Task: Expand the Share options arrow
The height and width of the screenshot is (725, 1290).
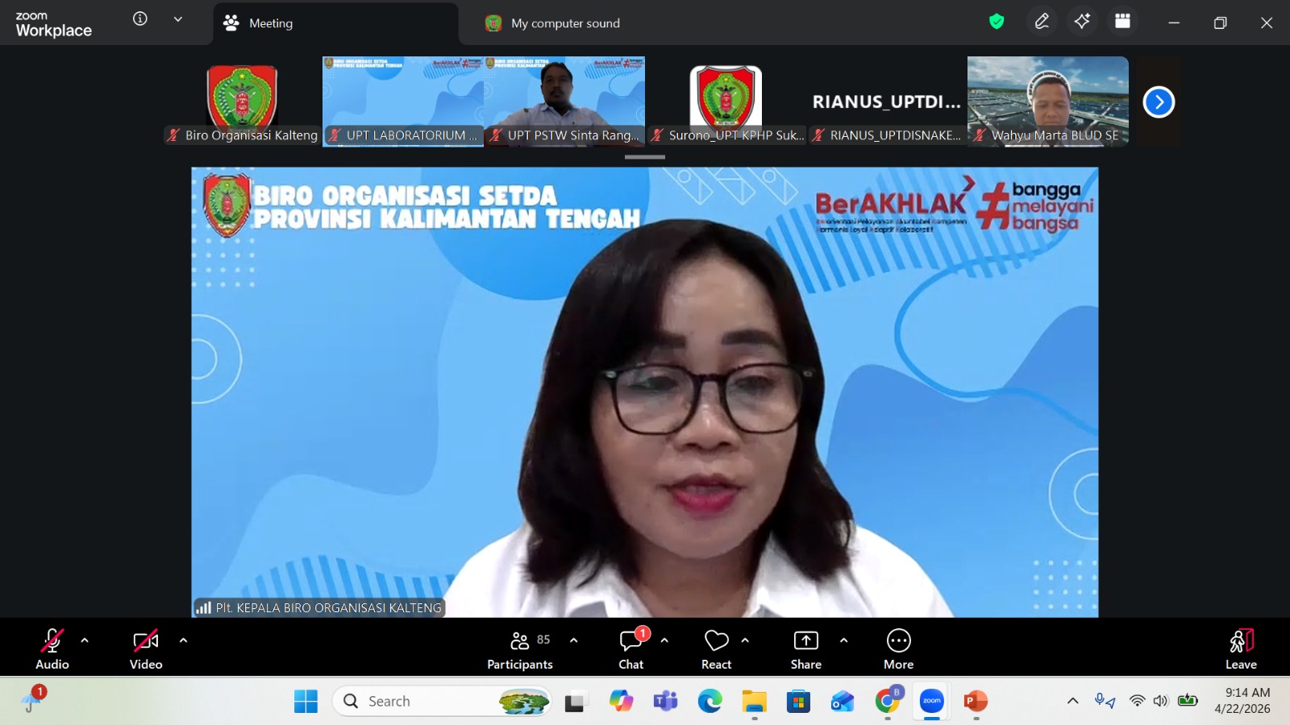Action: pyautogui.click(x=843, y=641)
